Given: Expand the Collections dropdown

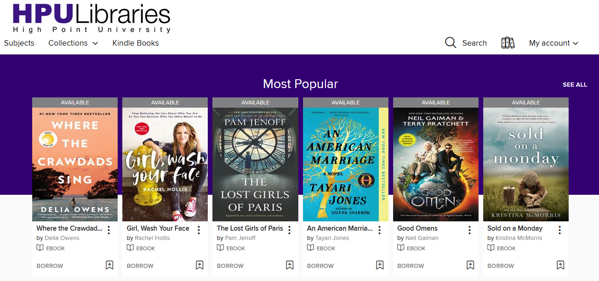Looking at the screenshot, I should (x=73, y=42).
